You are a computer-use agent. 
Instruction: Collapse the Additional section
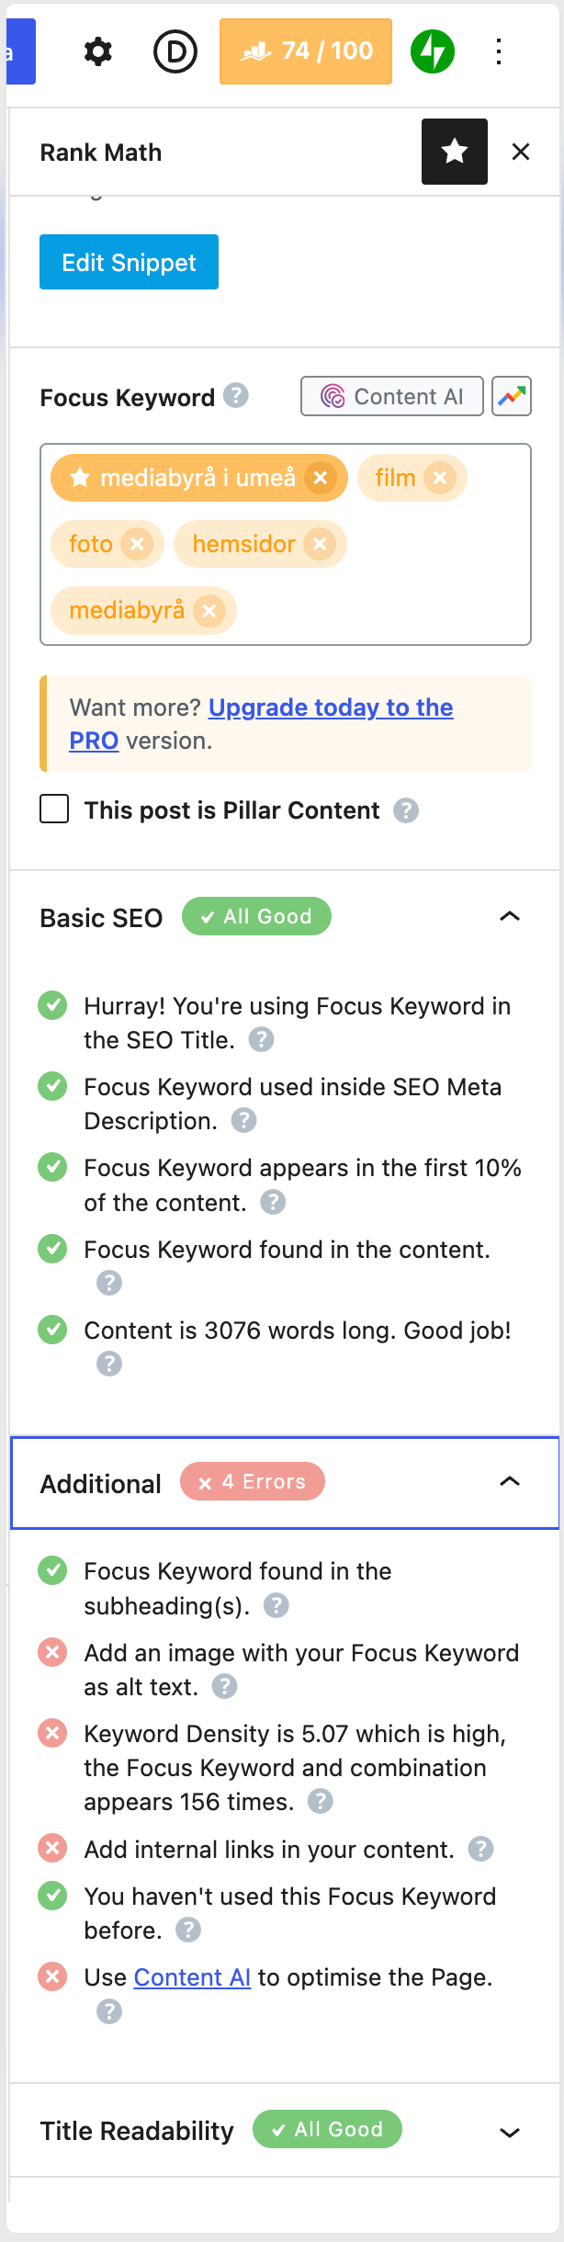point(509,1482)
